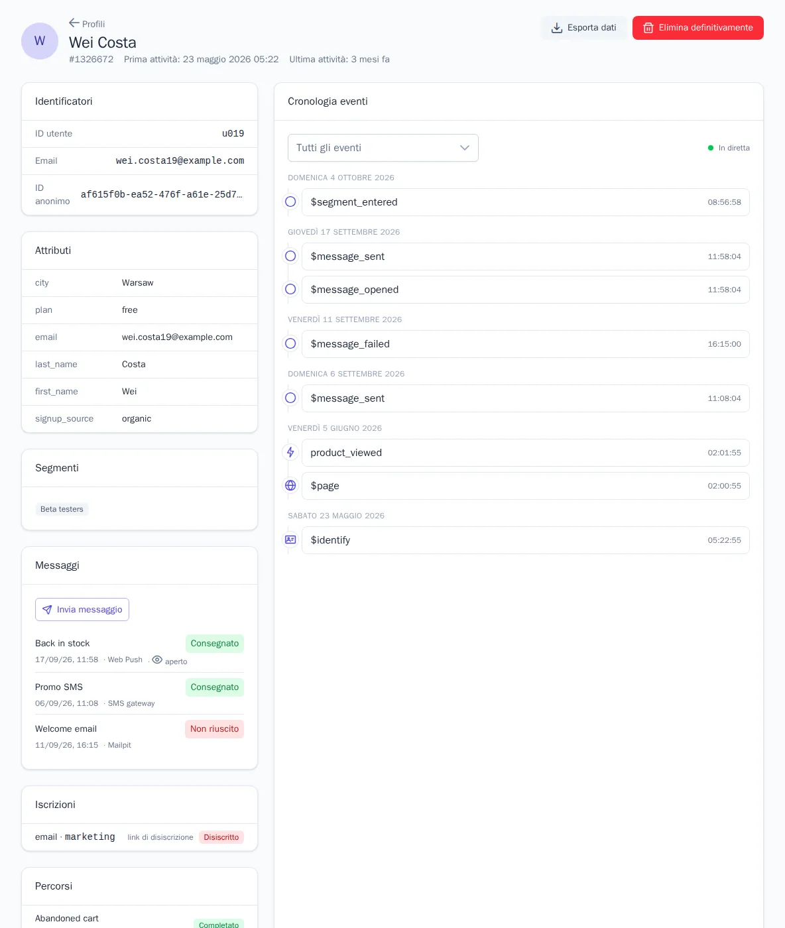Expand the $message_failed event at 16:15:00
This screenshot has width=785, height=928.
click(x=526, y=344)
